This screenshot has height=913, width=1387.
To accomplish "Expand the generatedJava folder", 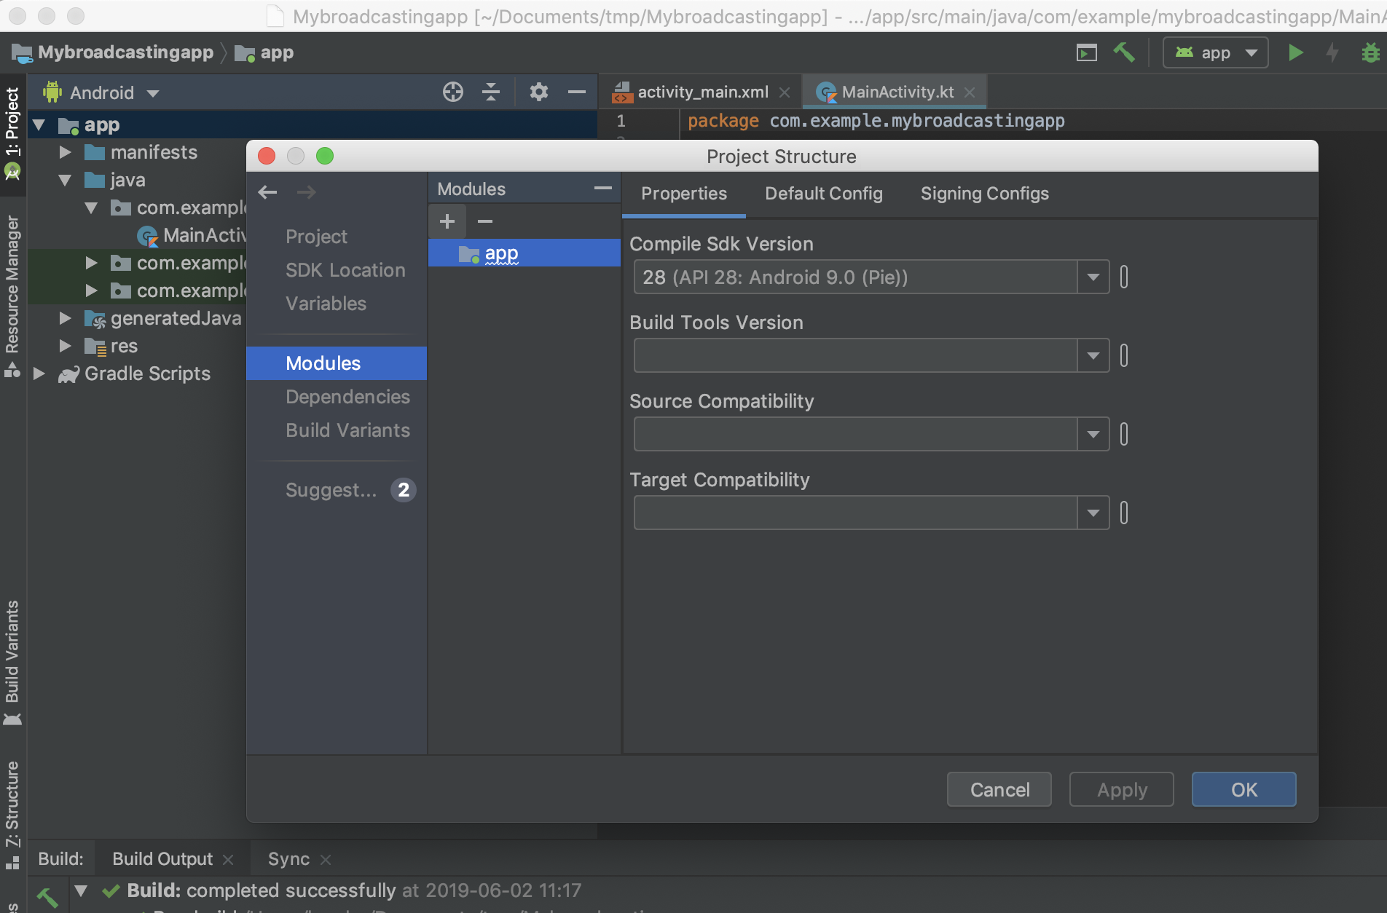I will coord(66,318).
